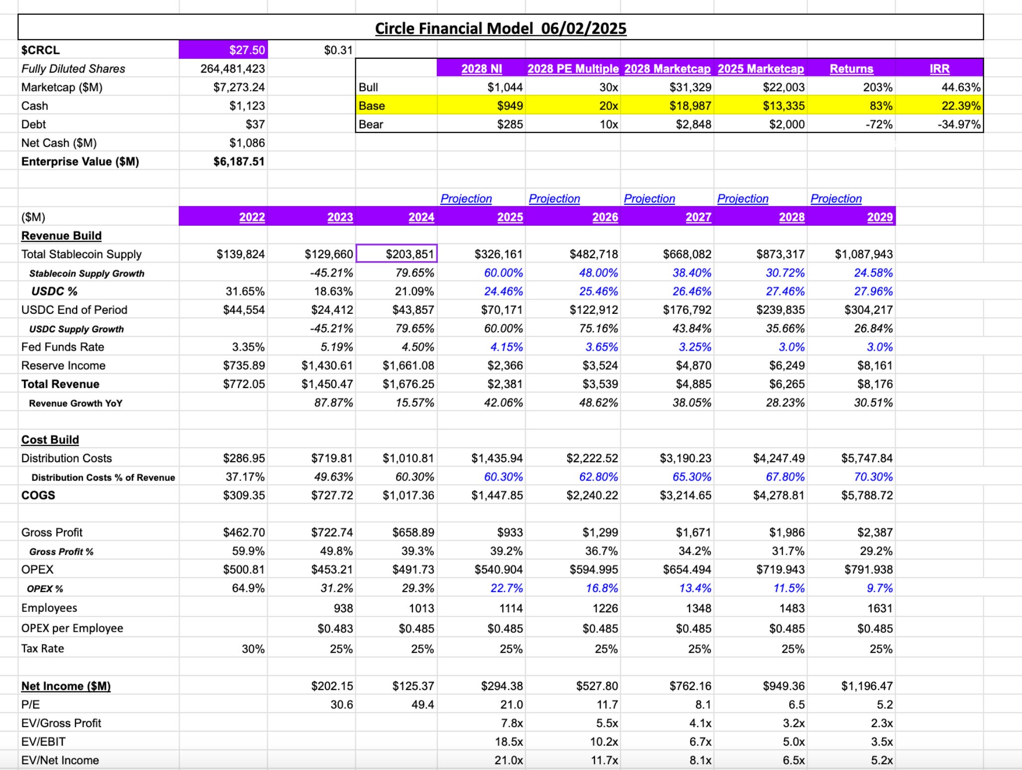Select the 2029 Distribution Costs percentage 70.30%
This screenshot has width=1022, height=770.
873,477
